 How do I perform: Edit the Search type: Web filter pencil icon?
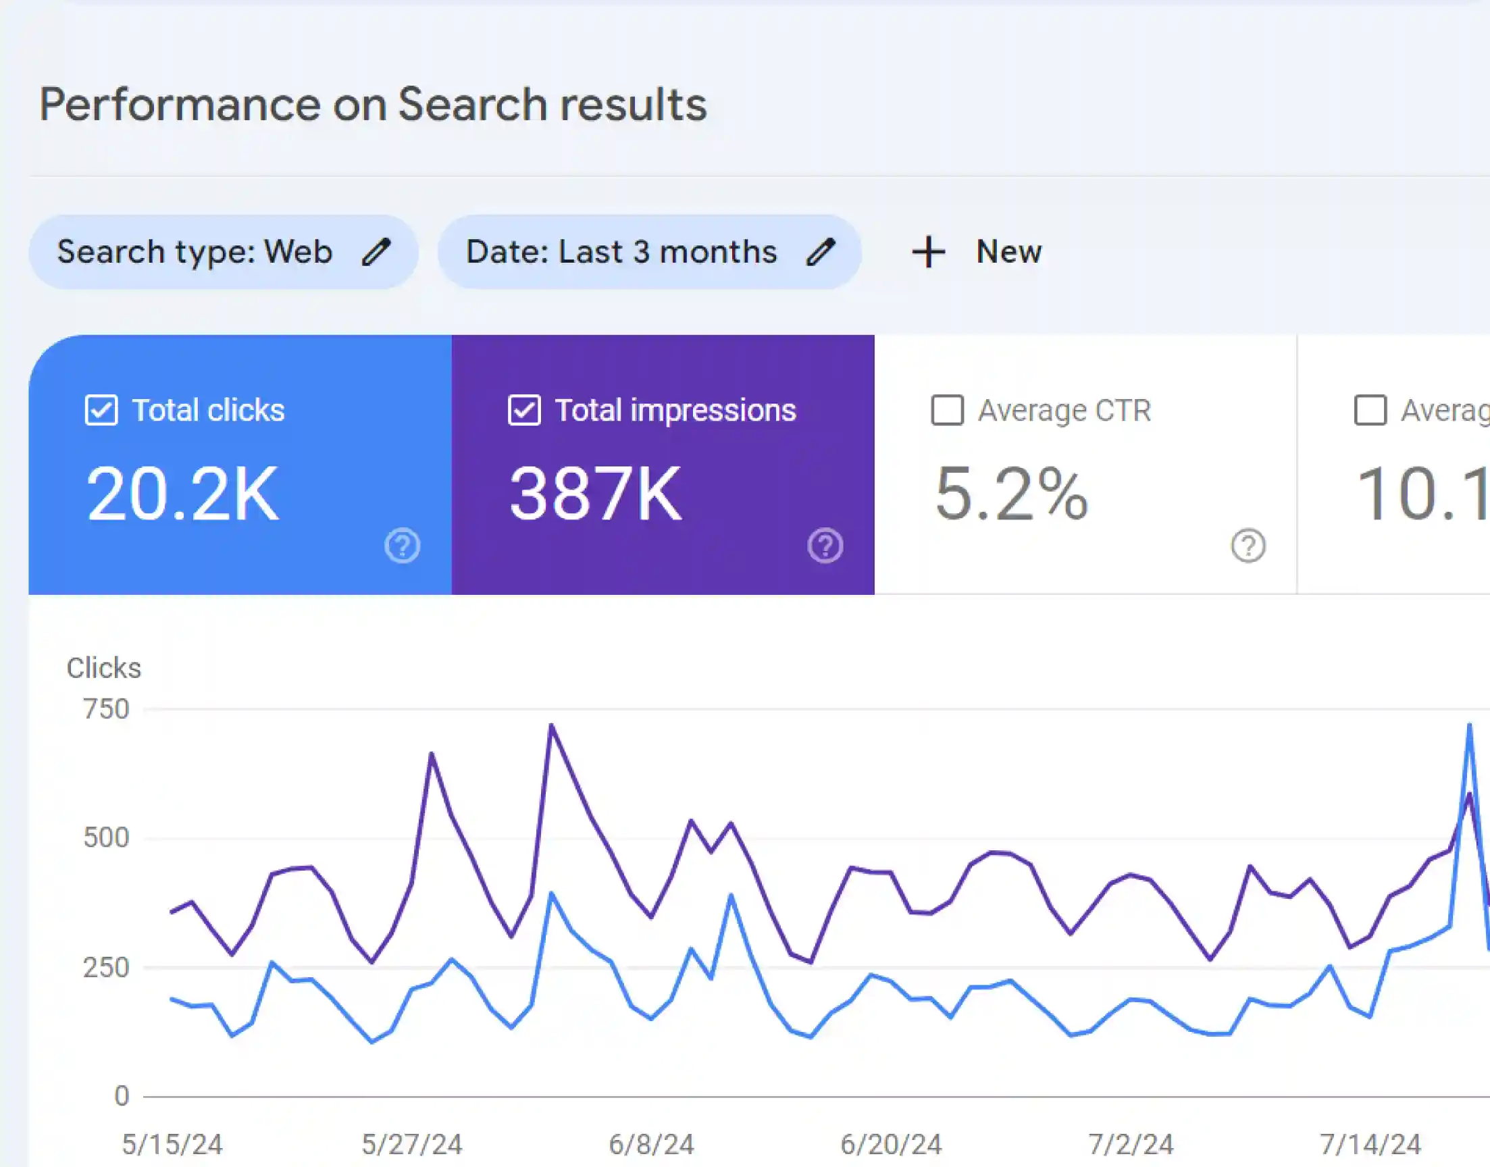point(376,252)
